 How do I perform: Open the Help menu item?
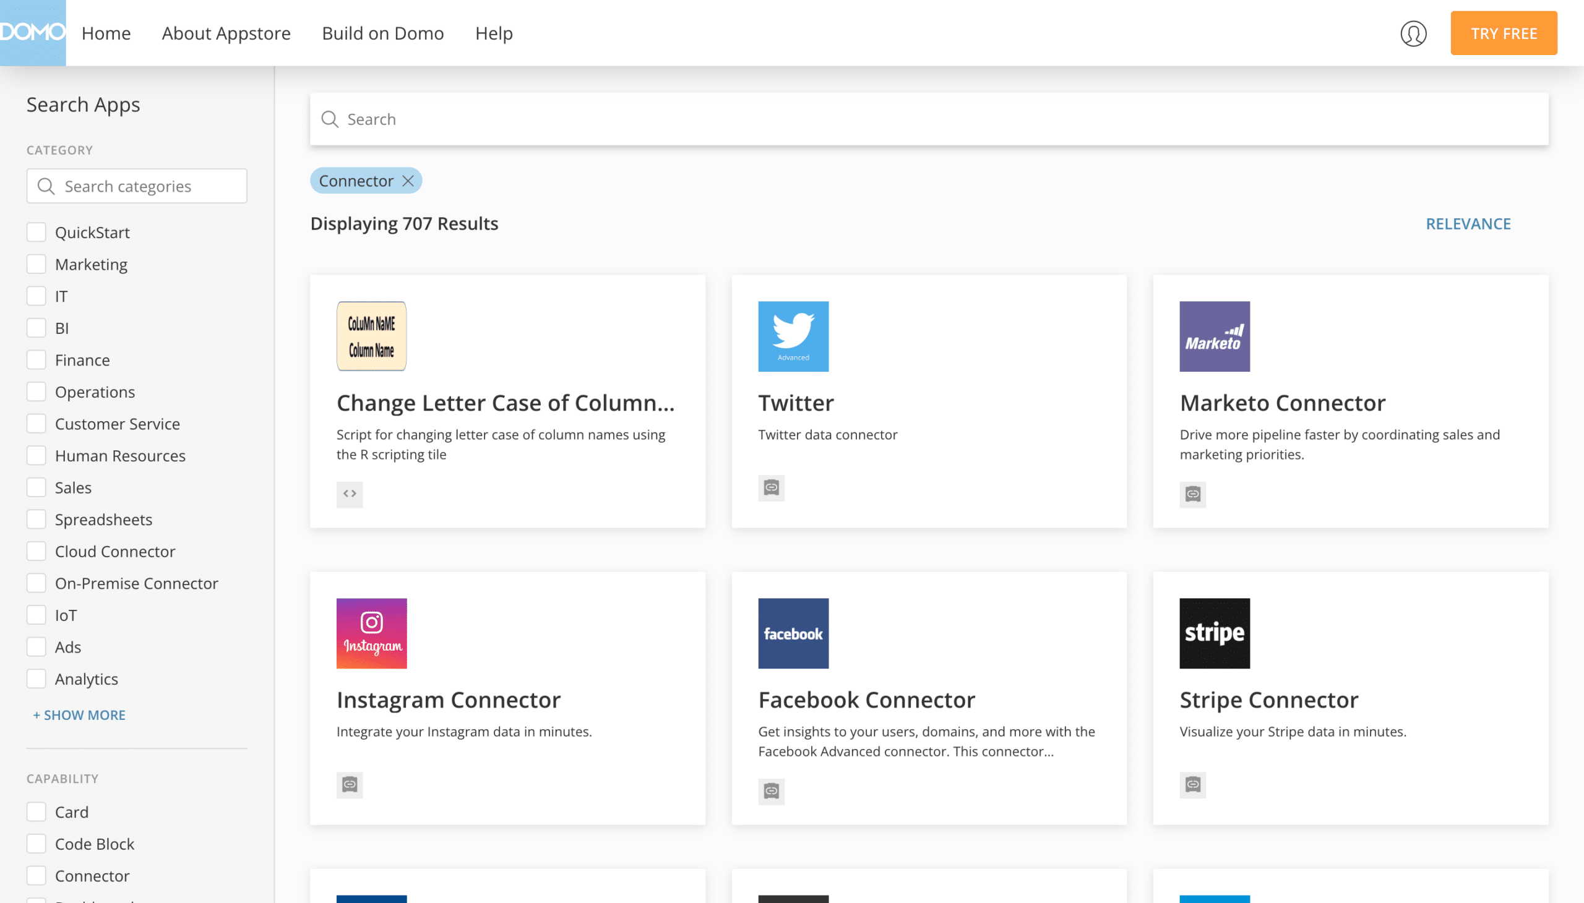(x=494, y=33)
